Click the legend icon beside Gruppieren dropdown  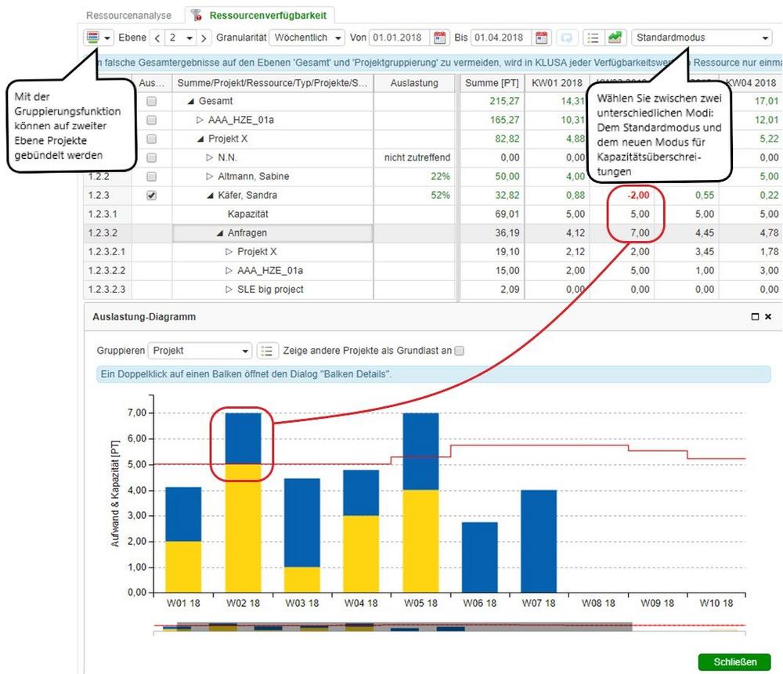coord(268,351)
